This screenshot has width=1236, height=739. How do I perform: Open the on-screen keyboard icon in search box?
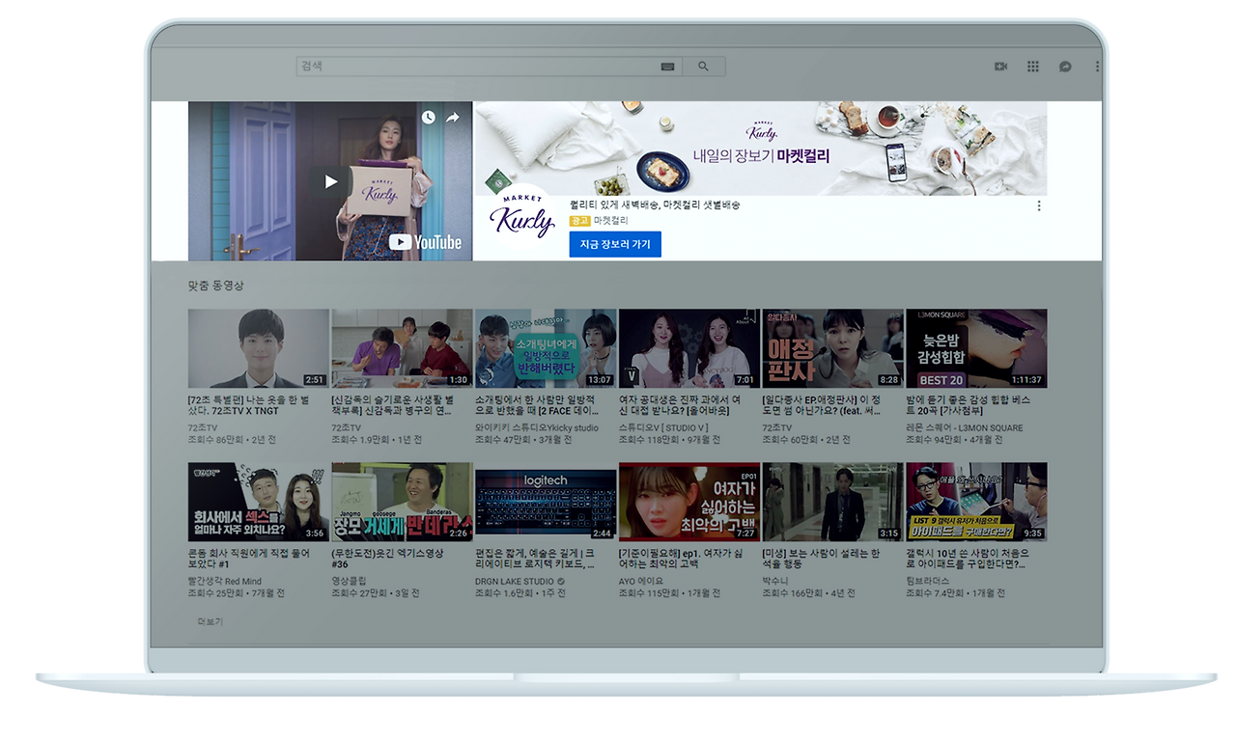click(667, 67)
